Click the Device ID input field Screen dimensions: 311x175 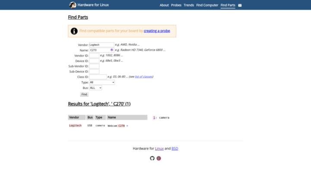coord(94,61)
